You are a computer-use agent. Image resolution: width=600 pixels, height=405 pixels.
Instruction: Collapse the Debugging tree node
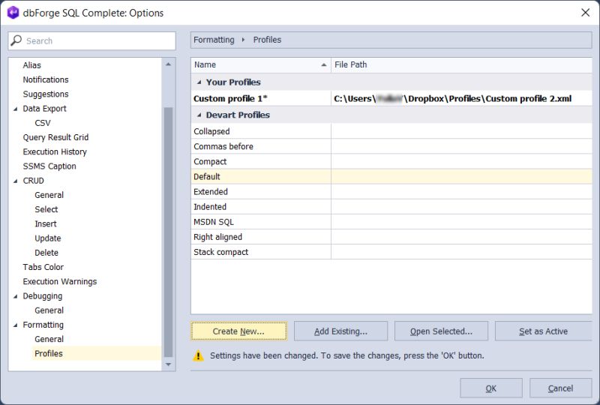point(15,296)
